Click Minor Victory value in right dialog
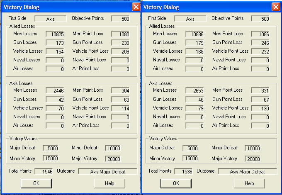The width and height of the screenshot is (282, 195). tap(190, 158)
